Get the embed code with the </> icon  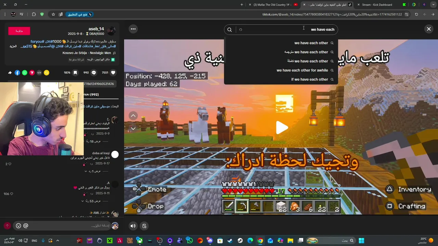39,72
